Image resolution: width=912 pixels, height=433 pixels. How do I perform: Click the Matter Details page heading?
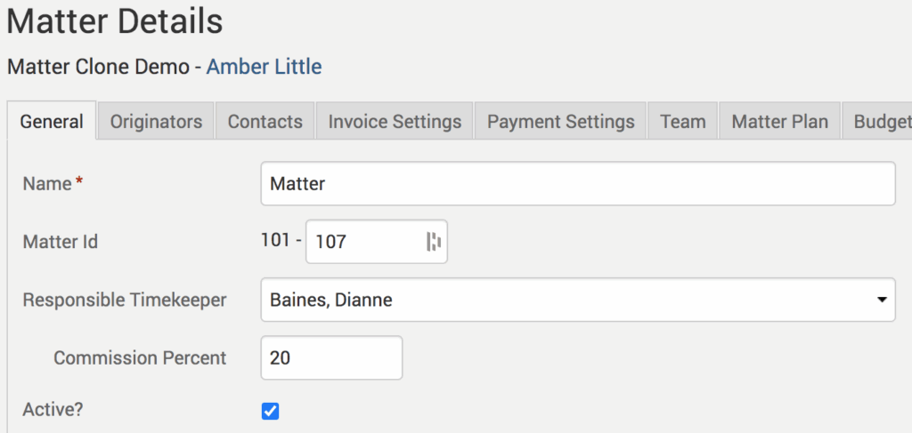(x=115, y=21)
